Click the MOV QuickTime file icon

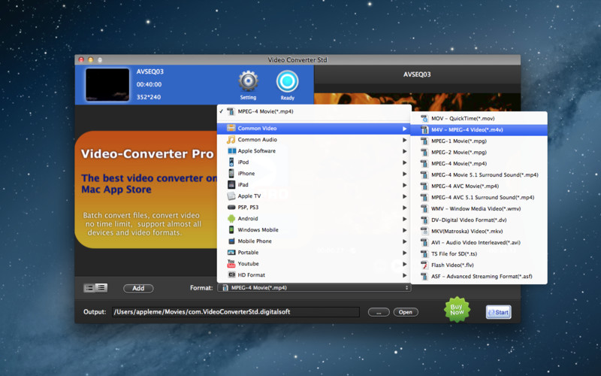tap(424, 119)
